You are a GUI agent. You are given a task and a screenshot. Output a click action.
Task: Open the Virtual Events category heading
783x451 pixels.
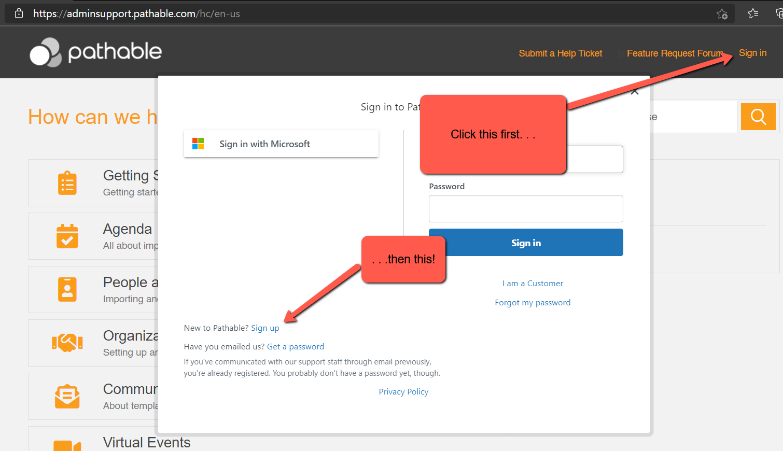click(147, 442)
